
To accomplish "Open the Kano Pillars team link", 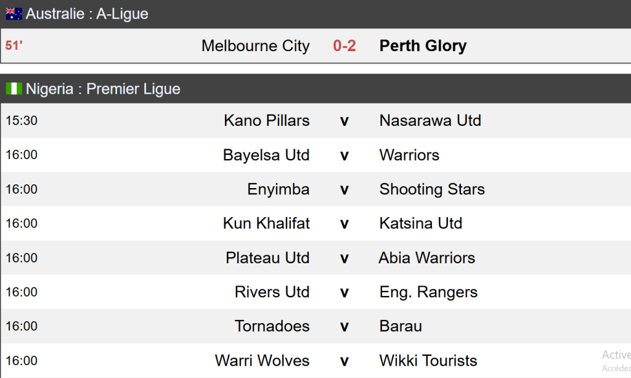I will (266, 120).
